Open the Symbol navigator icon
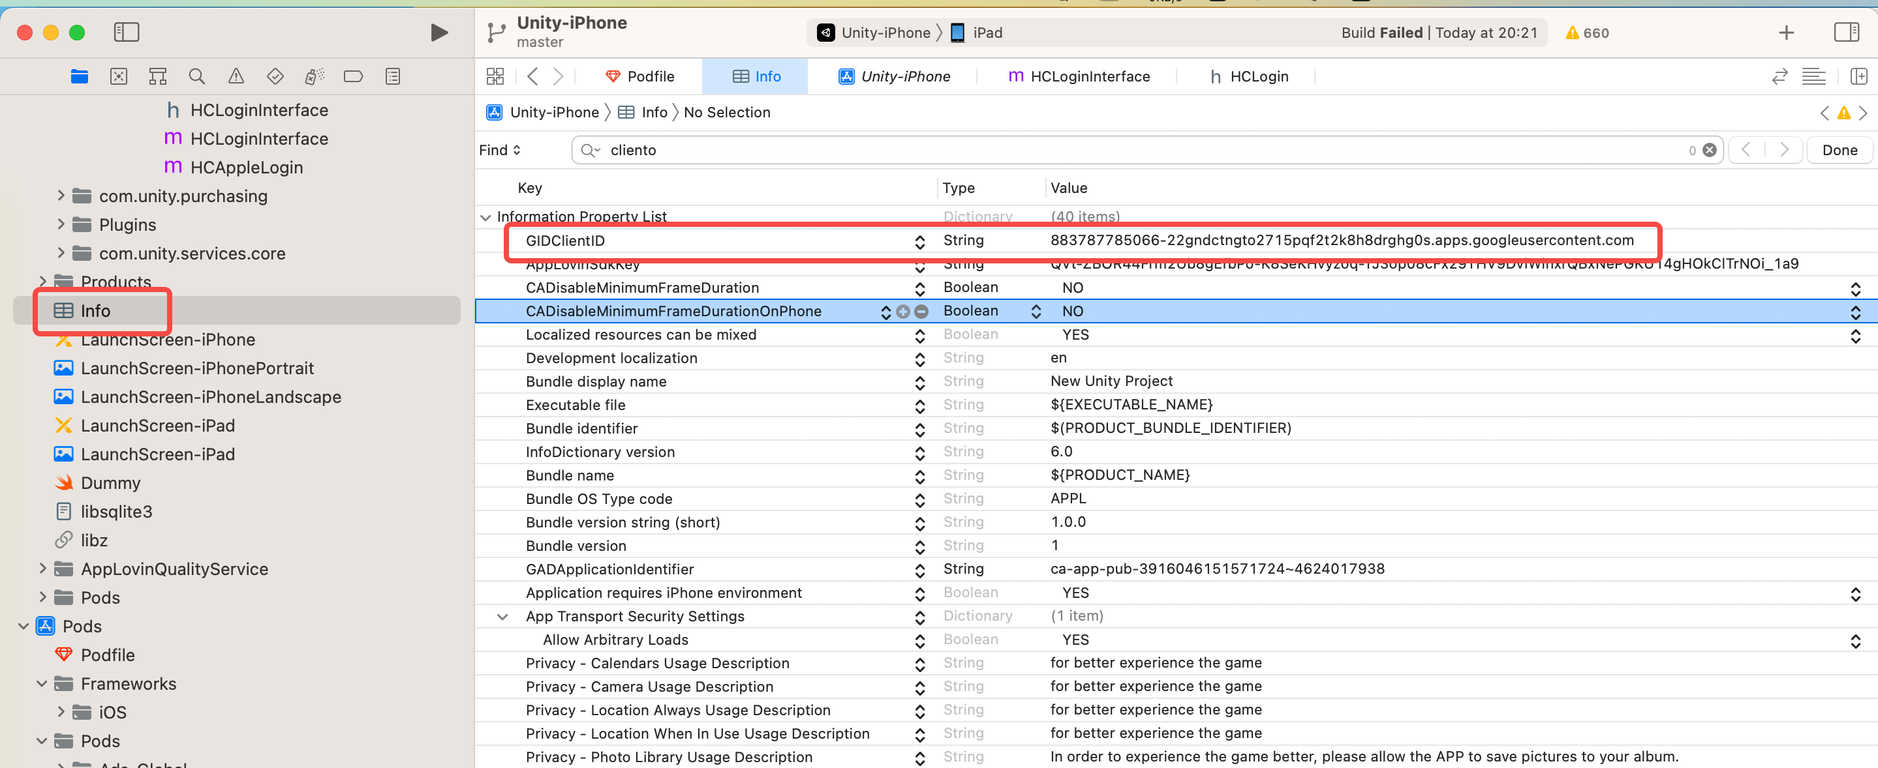This screenshot has width=1878, height=768. coord(157,76)
